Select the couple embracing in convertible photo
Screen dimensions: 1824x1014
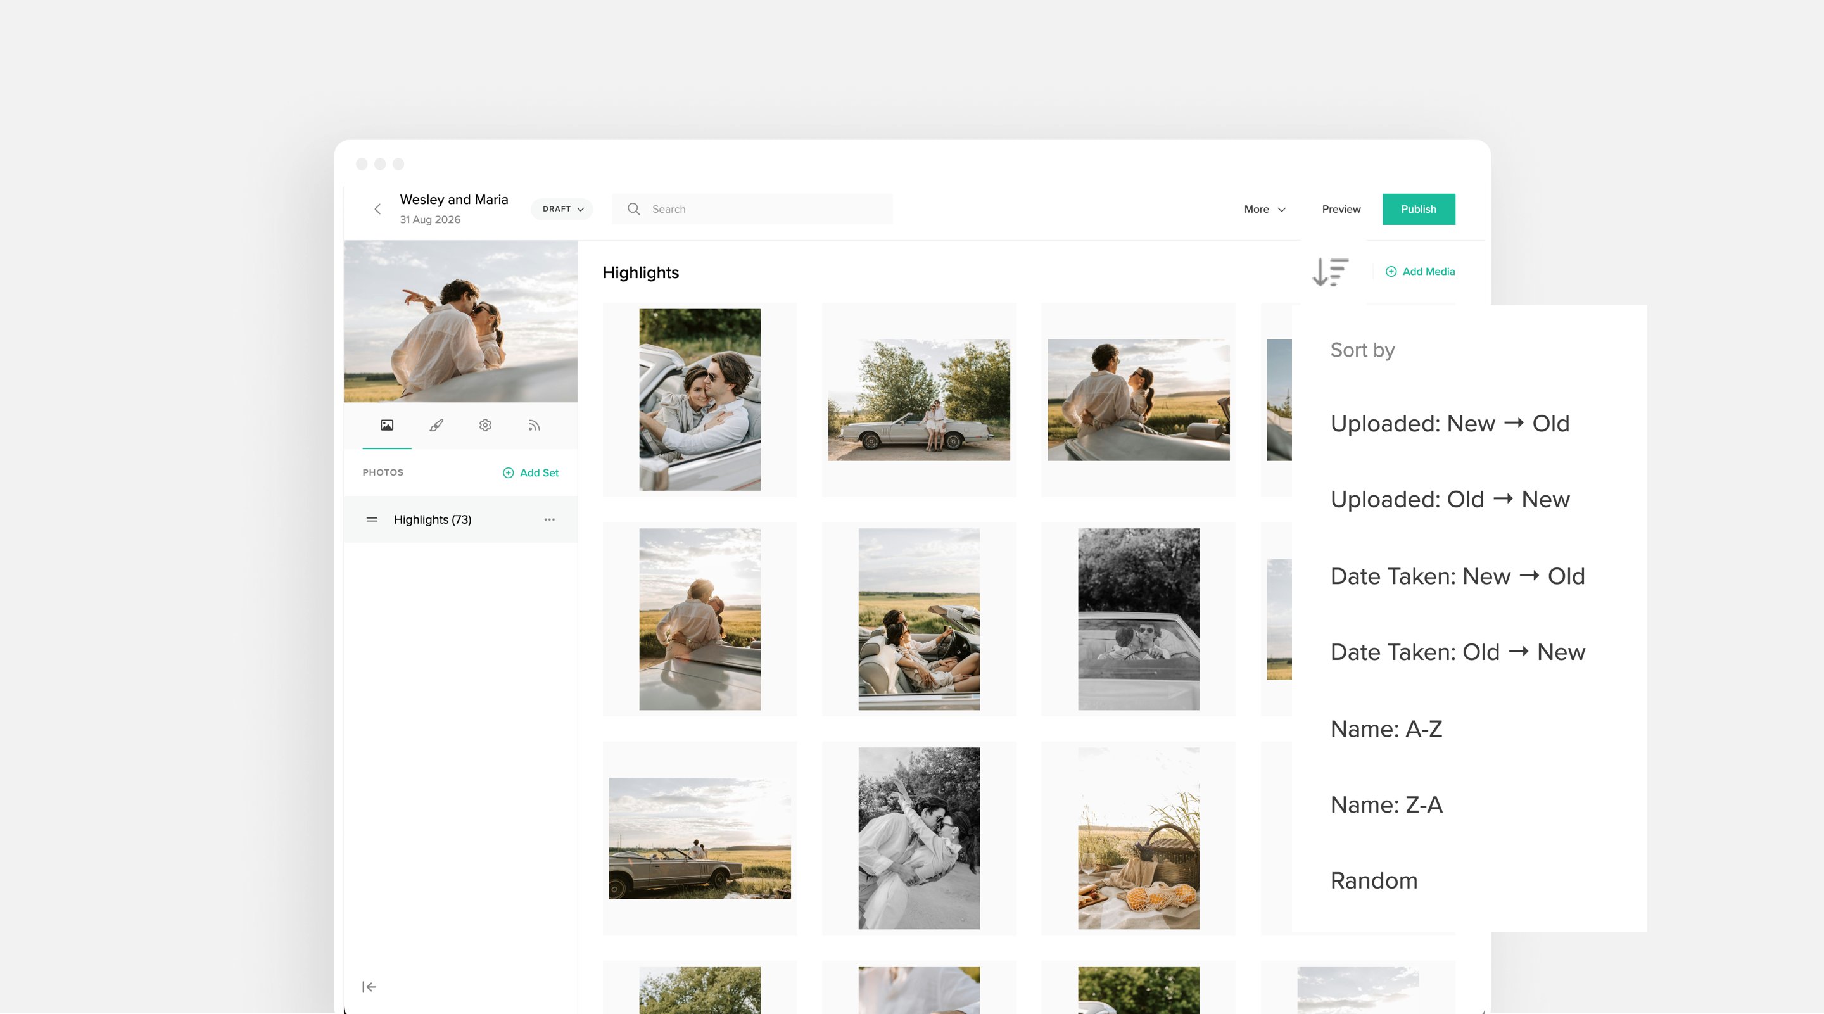pyautogui.click(x=700, y=400)
